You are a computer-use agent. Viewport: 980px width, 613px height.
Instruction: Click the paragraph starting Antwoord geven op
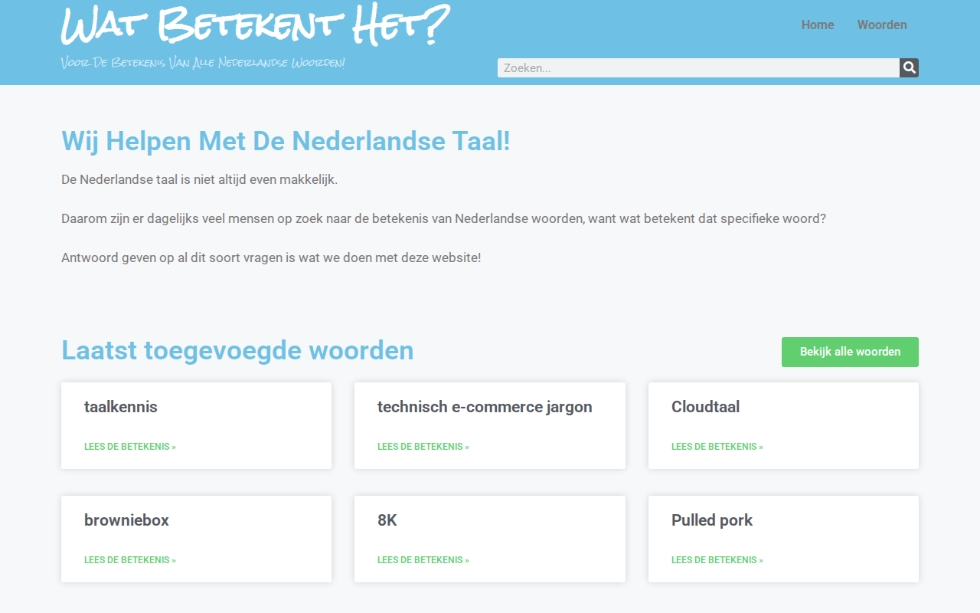[271, 257]
